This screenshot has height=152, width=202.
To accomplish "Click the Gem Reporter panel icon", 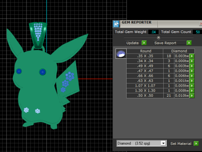I will tap(116, 24).
